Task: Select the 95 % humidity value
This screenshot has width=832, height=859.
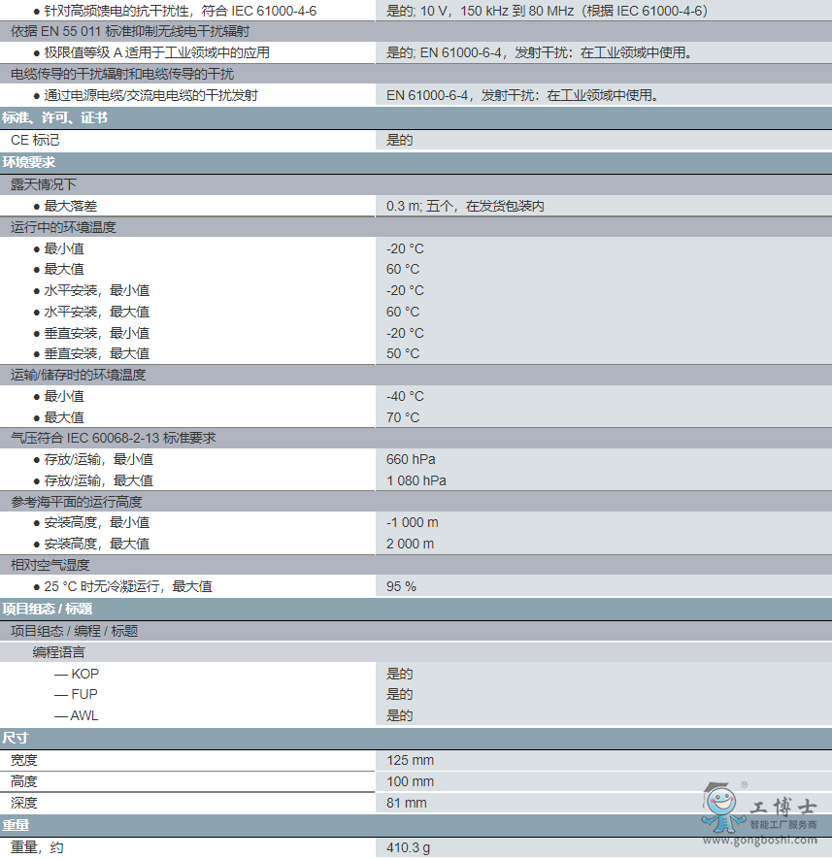Action: tap(401, 586)
